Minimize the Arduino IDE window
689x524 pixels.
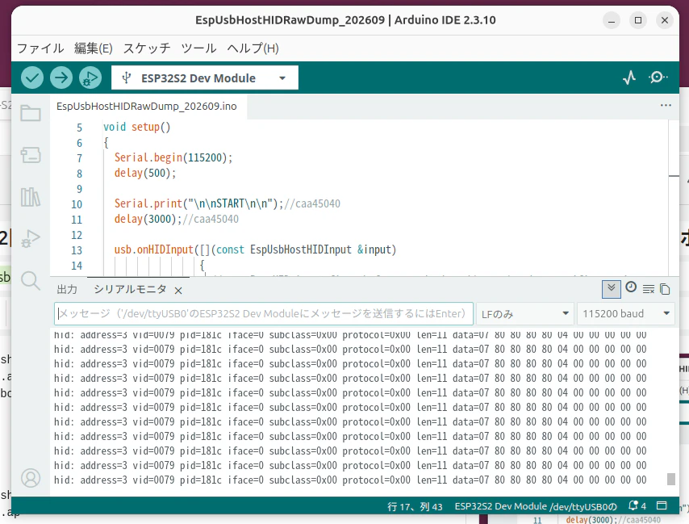[612, 20]
